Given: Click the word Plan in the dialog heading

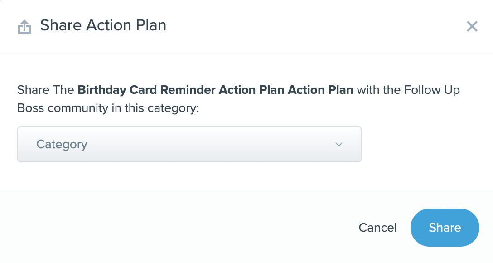Looking at the screenshot, I should 151,25.
